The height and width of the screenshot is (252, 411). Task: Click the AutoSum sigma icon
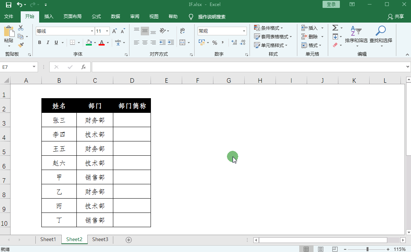(335, 28)
